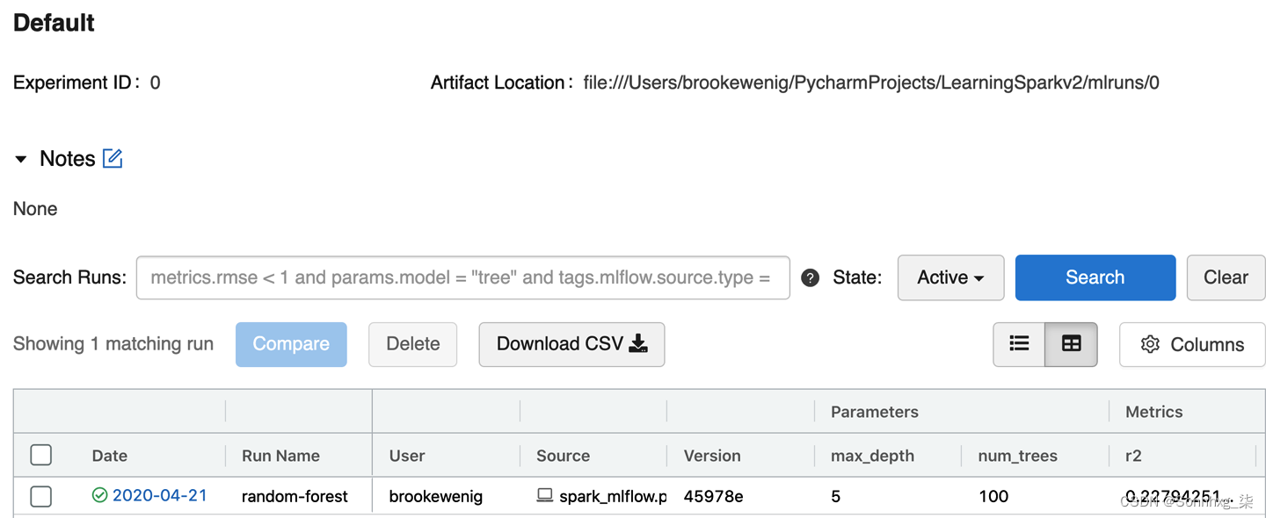Click the edit Notes pencil icon
Viewport: 1266px width, 518px height.
(113, 159)
